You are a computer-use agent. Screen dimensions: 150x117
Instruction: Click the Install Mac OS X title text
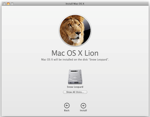click(x=75, y=4)
